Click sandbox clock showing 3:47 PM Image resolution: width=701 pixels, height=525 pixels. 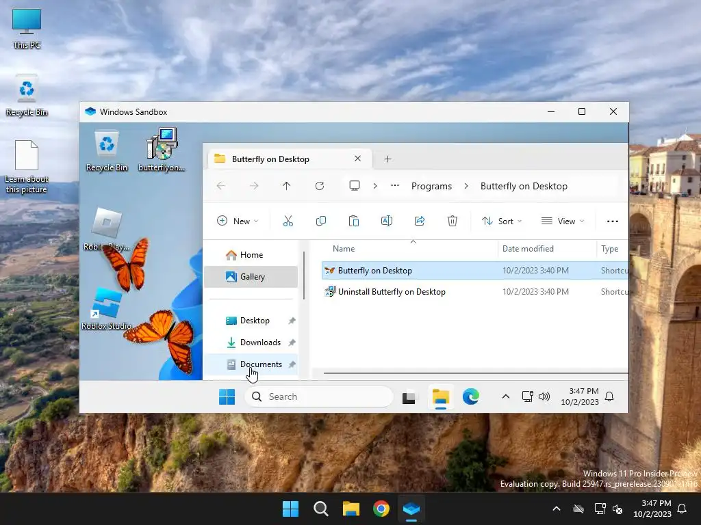(579, 396)
